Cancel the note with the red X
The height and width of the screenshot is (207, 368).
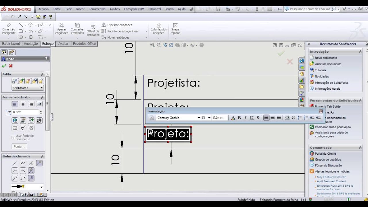(x=11, y=66)
